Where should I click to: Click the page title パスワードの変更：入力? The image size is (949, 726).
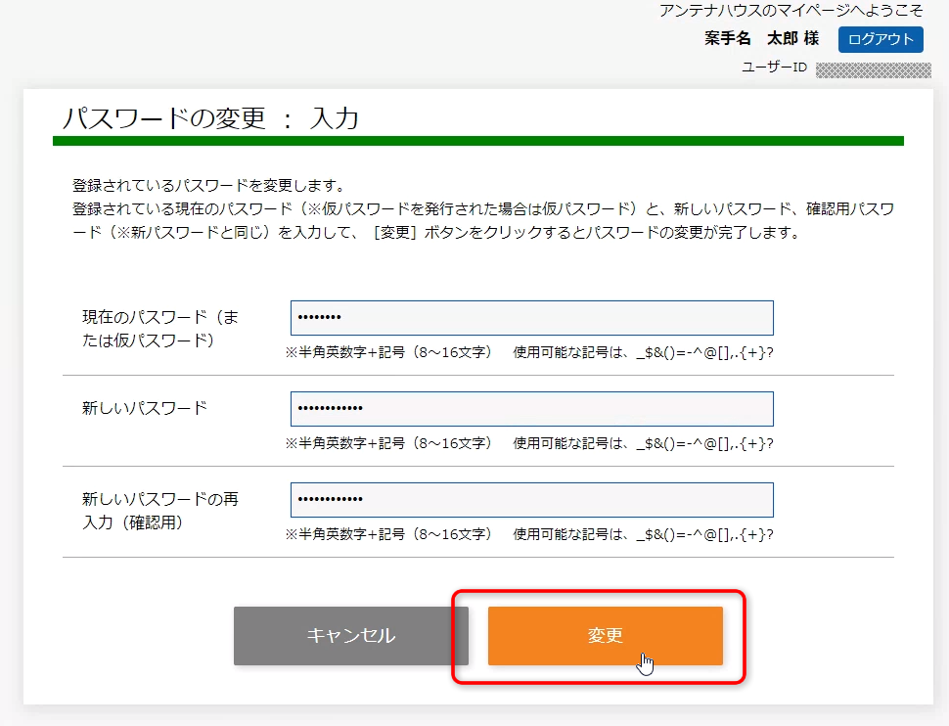(x=210, y=116)
